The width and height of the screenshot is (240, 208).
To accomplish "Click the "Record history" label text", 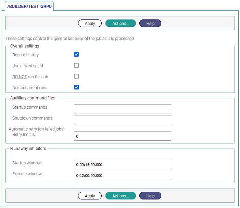I will click(25, 55).
